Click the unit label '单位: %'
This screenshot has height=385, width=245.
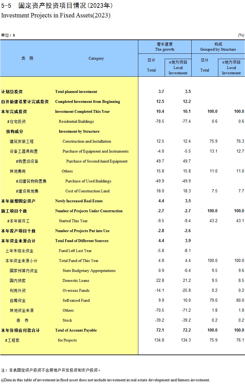[x=8, y=35]
